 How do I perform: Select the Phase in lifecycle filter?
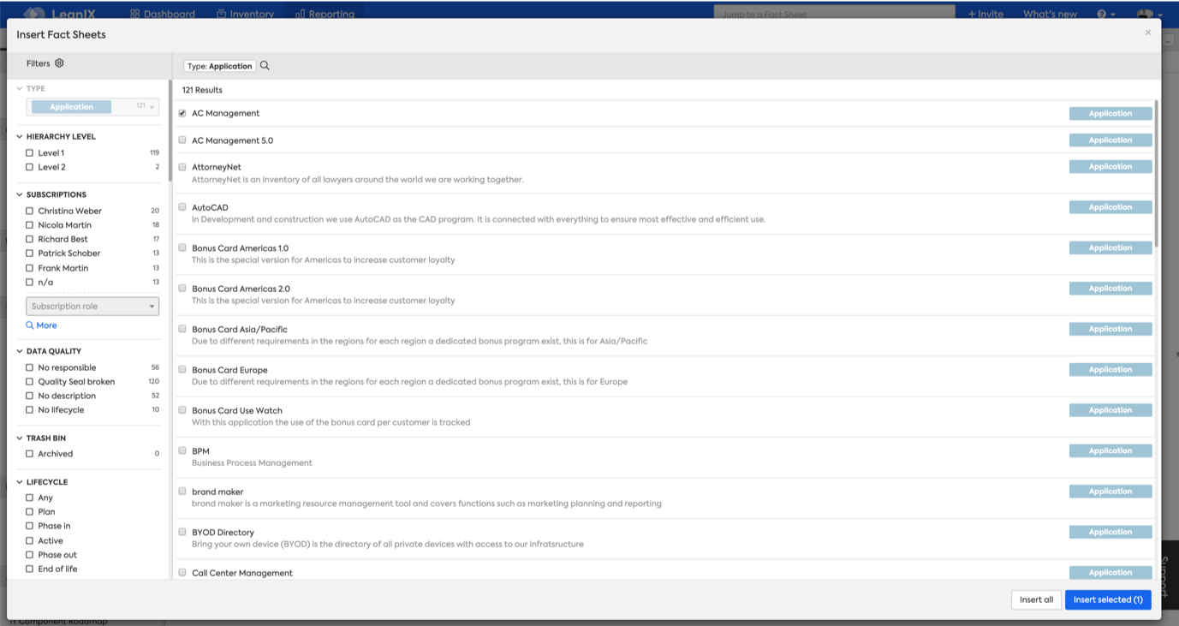pyautogui.click(x=30, y=526)
